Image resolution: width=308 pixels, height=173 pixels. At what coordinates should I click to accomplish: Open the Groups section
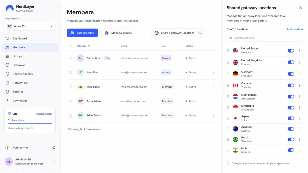pyautogui.click(x=30, y=56)
